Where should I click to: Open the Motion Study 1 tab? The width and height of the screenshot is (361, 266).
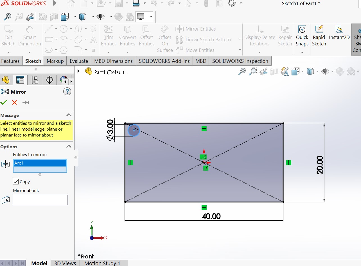tap(102, 263)
